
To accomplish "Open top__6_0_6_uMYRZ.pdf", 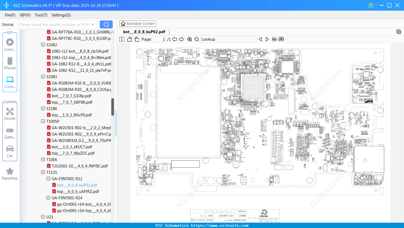I will click(x=78, y=191).
